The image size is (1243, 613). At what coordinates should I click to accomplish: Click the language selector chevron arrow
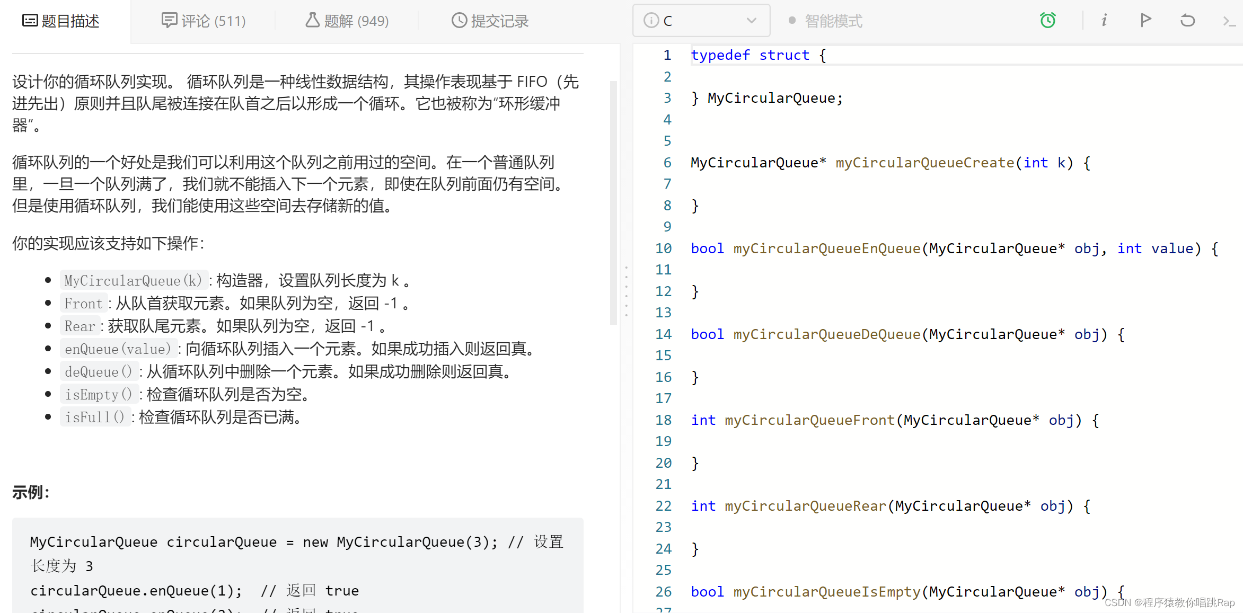(751, 21)
